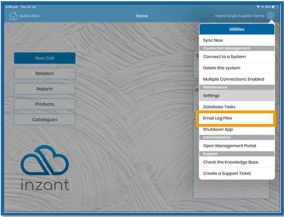
Task: Open Management Portal
Action: (x=237, y=146)
